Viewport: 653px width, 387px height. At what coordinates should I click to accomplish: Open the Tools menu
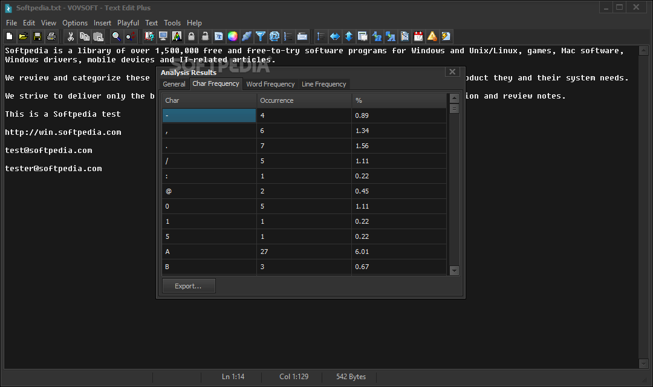click(172, 23)
